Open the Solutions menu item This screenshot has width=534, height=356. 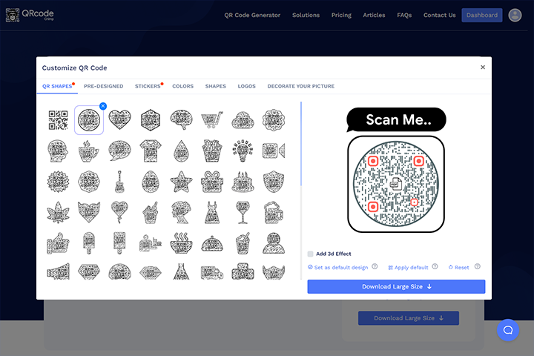[x=306, y=15]
